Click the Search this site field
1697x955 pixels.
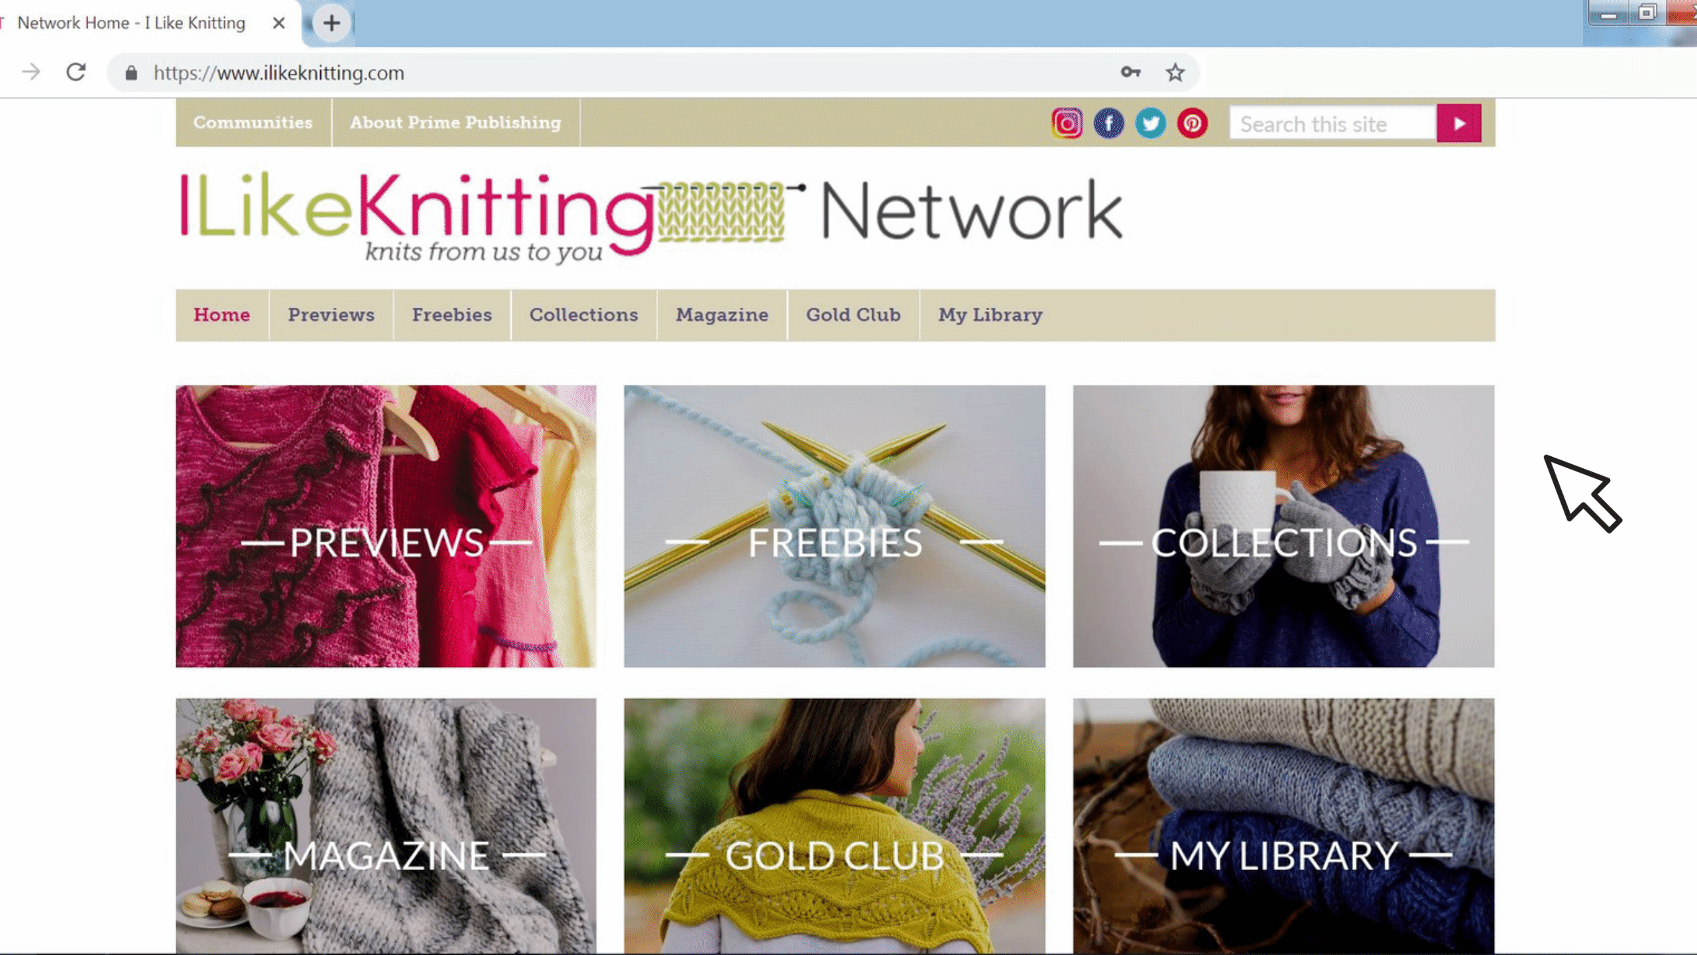click(x=1332, y=124)
